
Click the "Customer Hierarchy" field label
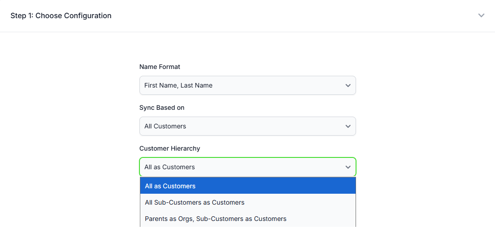coord(170,148)
